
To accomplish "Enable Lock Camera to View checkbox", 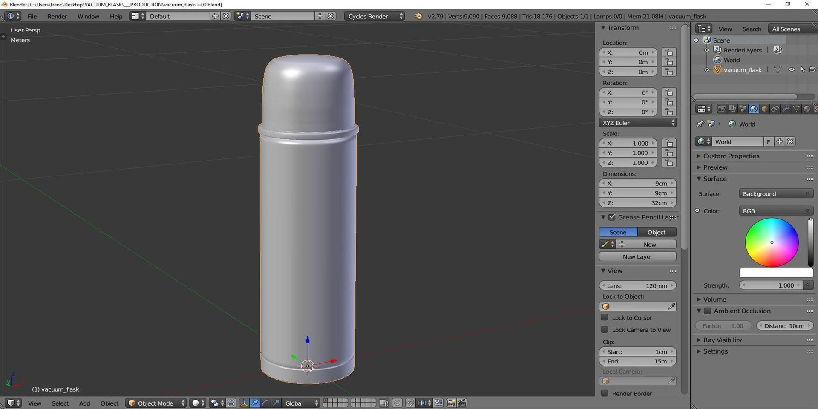I will pyautogui.click(x=604, y=330).
